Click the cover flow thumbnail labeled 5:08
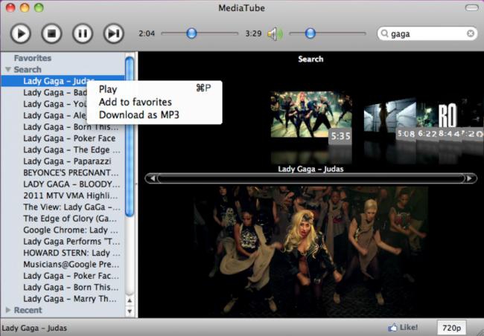 tap(389, 119)
